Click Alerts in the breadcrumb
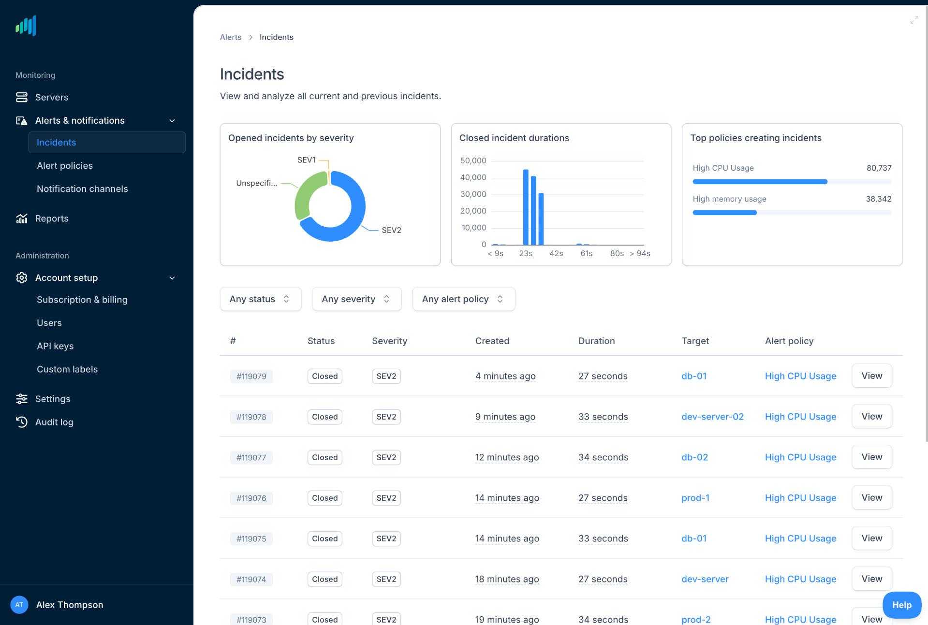Screen dimensions: 928x625 [231, 37]
